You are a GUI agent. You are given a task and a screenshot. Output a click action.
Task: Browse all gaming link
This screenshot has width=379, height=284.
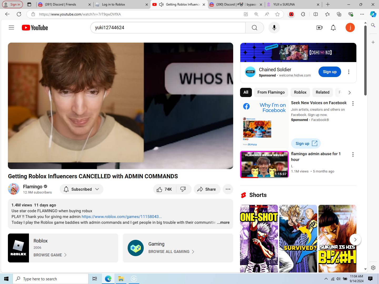click(x=171, y=252)
